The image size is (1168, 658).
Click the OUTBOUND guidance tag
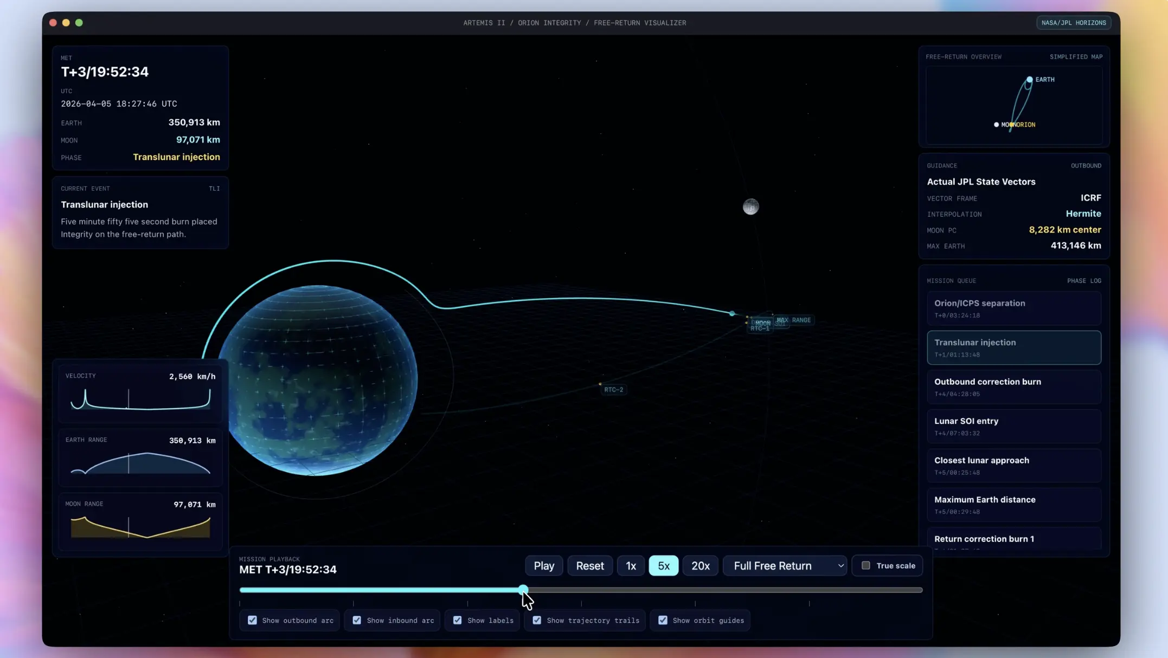click(1086, 166)
